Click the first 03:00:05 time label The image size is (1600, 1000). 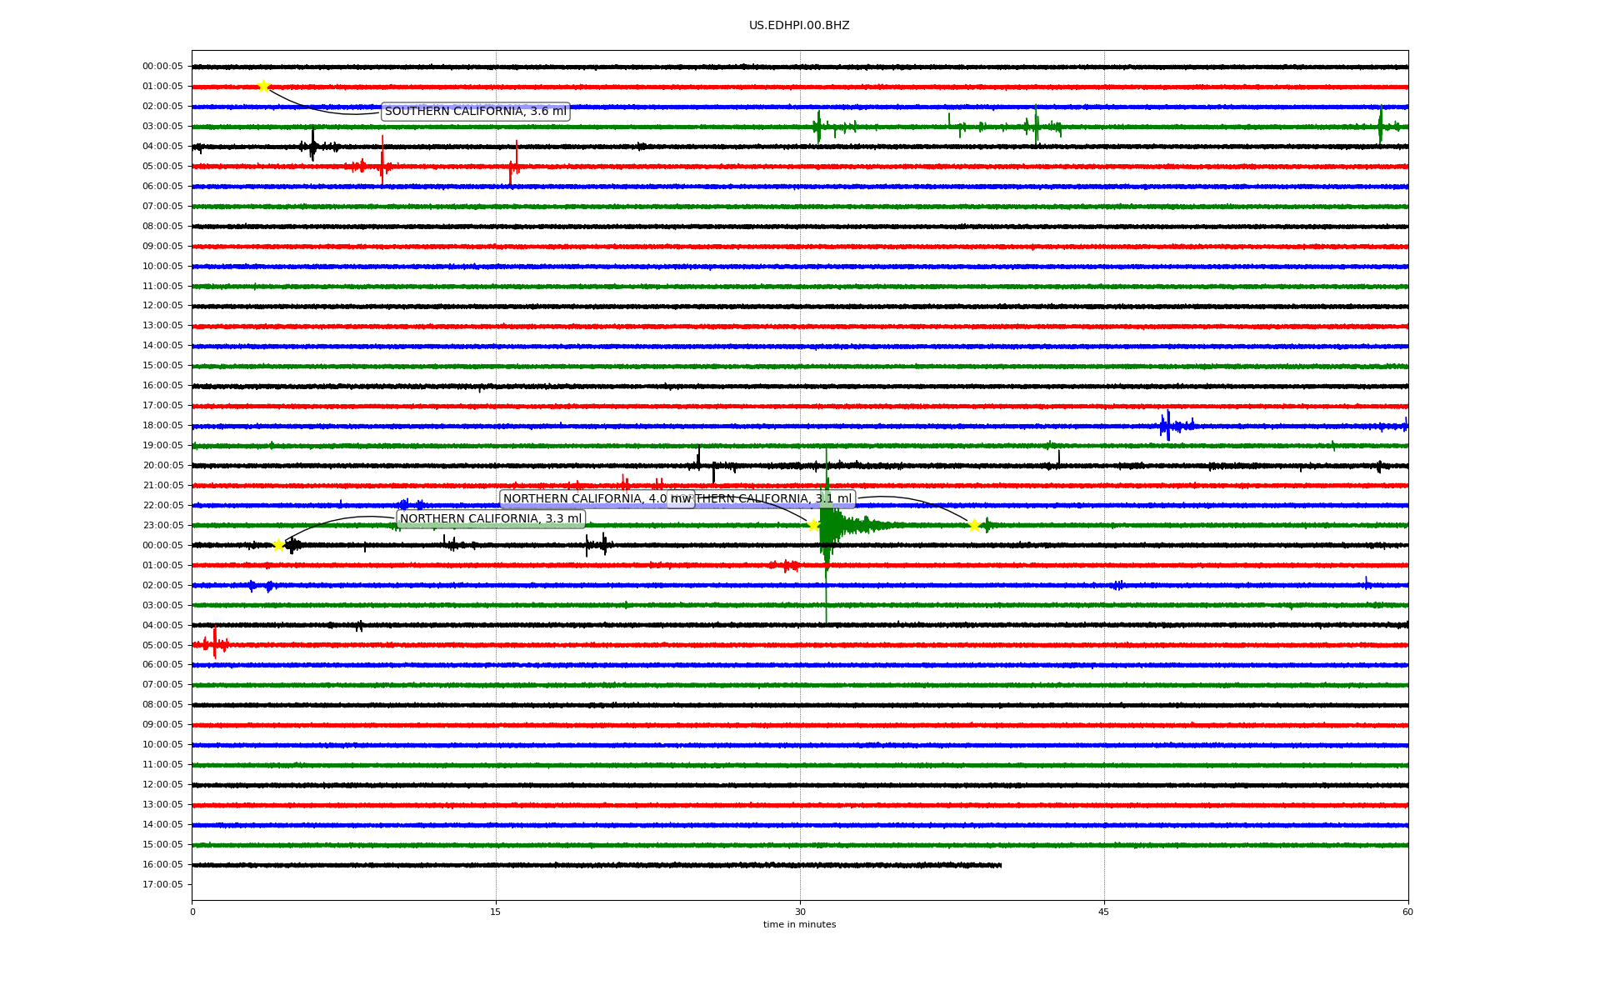click(162, 127)
